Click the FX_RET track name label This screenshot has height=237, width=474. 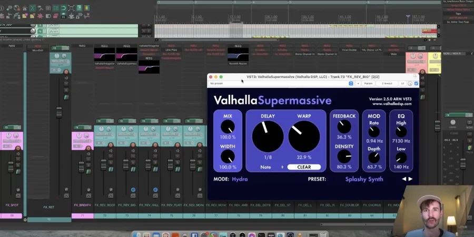pyautogui.click(x=49, y=207)
